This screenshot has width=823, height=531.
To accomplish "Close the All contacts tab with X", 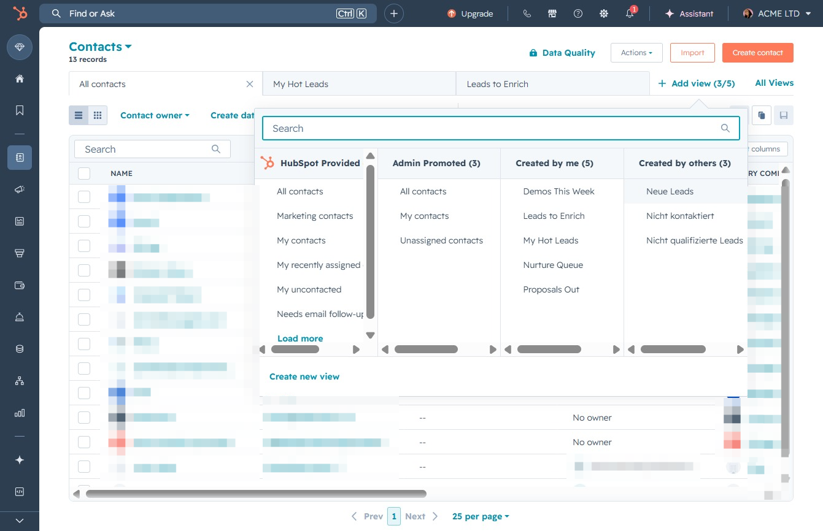I will pos(249,84).
